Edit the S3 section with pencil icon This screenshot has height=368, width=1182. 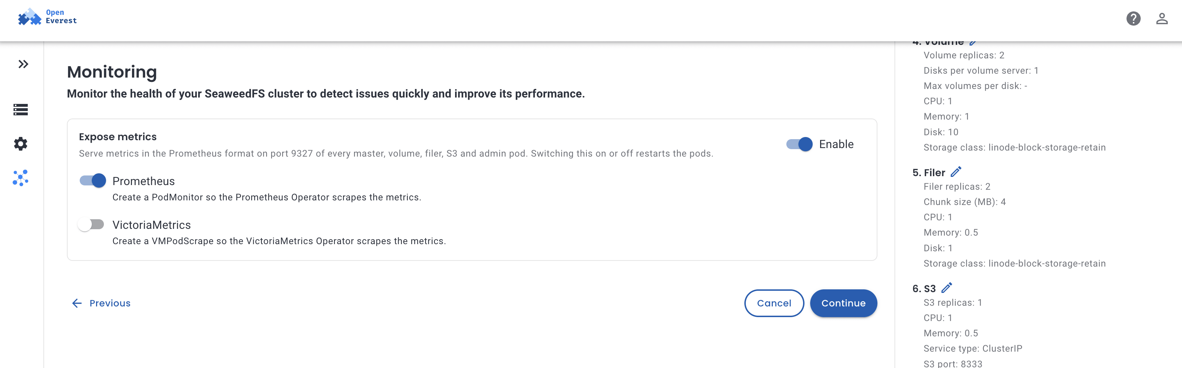[x=946, y=288]
